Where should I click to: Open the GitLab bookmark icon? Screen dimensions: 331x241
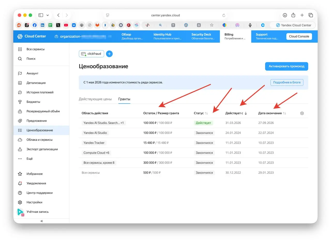tap(97, 25)
